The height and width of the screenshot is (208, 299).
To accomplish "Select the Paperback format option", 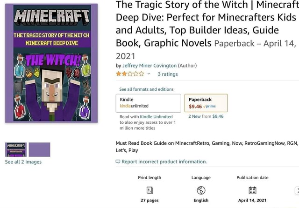I will click(206, 103).
